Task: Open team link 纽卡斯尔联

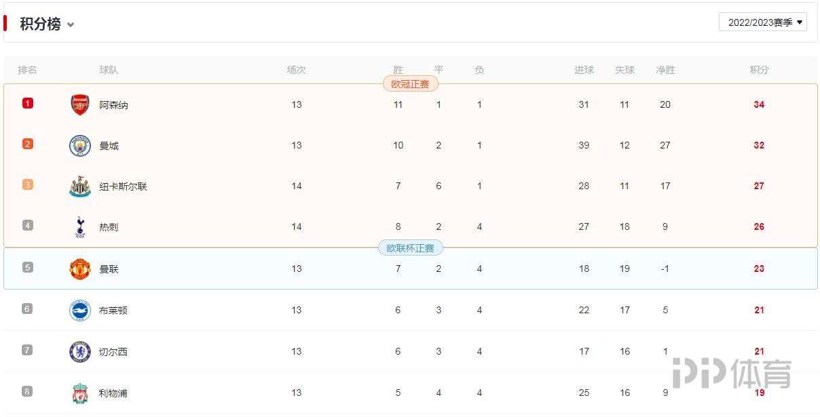Action: [123, 186]
